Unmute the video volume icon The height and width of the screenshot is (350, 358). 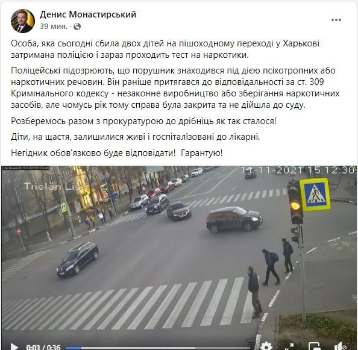(341, 346)
